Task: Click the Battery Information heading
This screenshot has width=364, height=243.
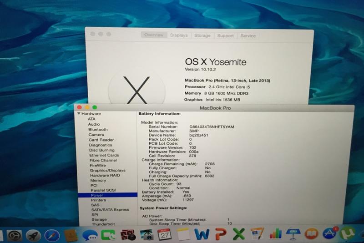Action: tap(159, 114)
